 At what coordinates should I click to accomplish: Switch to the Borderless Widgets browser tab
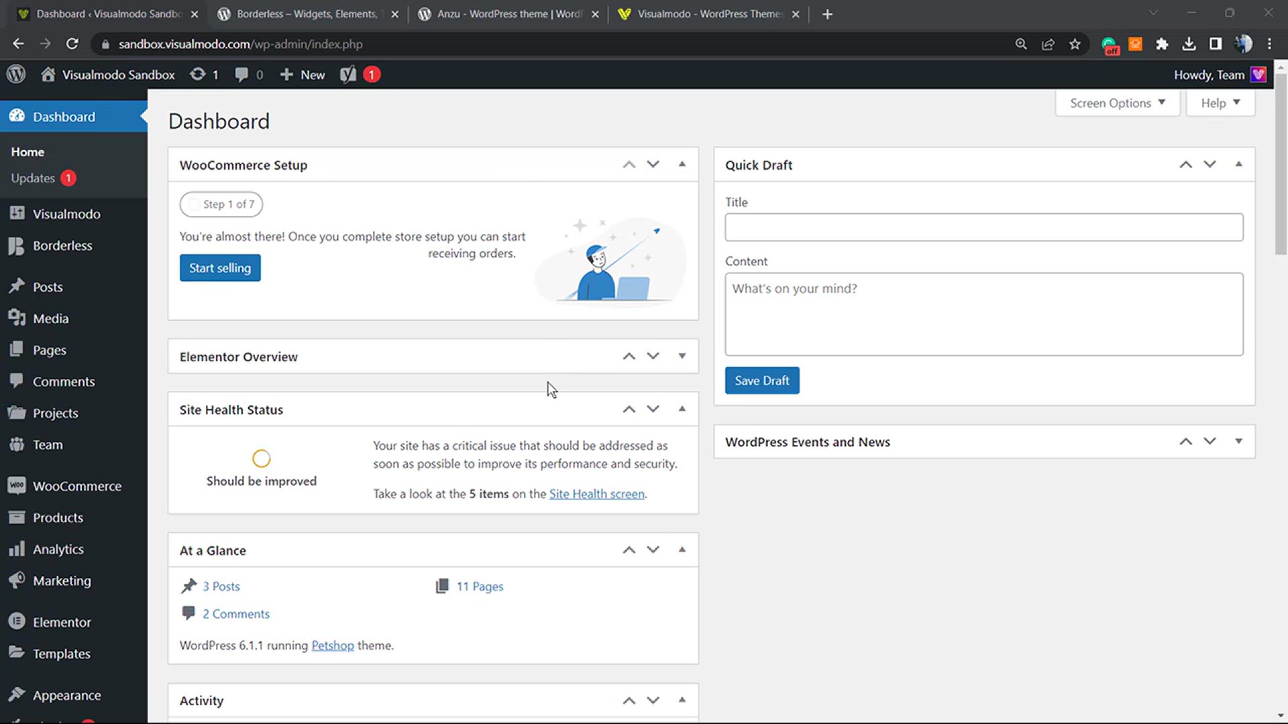pos(306,14)
